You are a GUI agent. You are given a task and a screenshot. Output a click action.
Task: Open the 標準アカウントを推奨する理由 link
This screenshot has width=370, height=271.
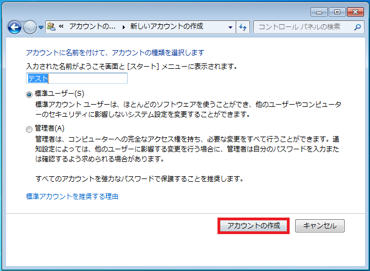coord(72,197)
